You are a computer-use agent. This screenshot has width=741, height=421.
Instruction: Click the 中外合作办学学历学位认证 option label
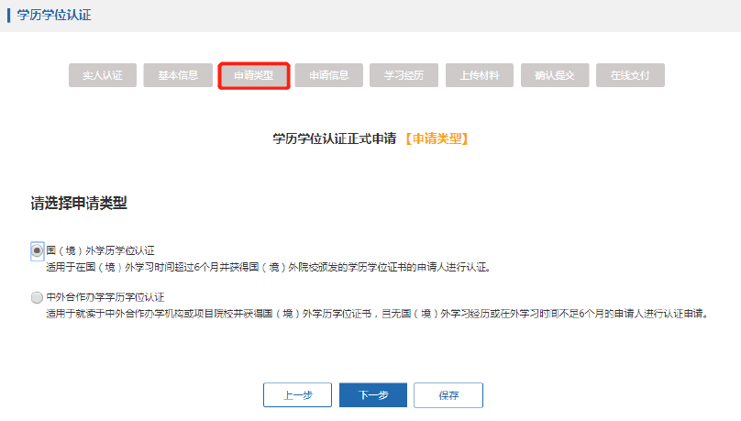(x=105, y=297)
